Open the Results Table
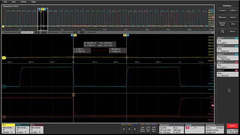 [x=222, y=24]
